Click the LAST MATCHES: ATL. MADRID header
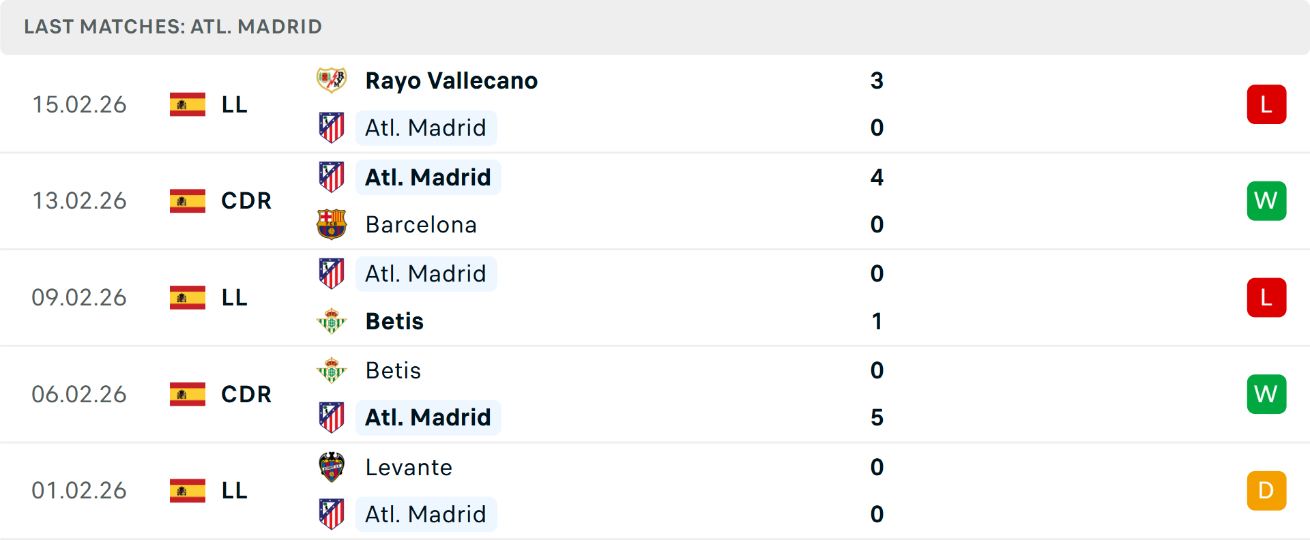This screenshot has height=540, width=1310. coord(172,27)
